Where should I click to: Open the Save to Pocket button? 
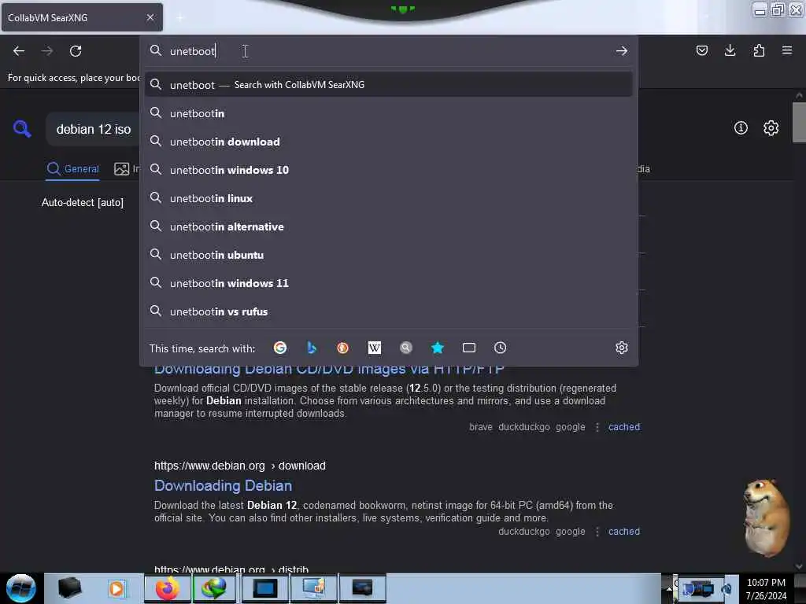point(701,50)
